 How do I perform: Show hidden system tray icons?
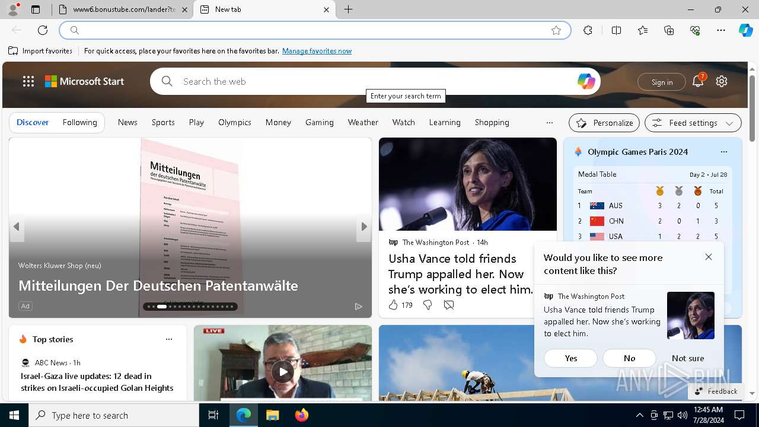639,415
